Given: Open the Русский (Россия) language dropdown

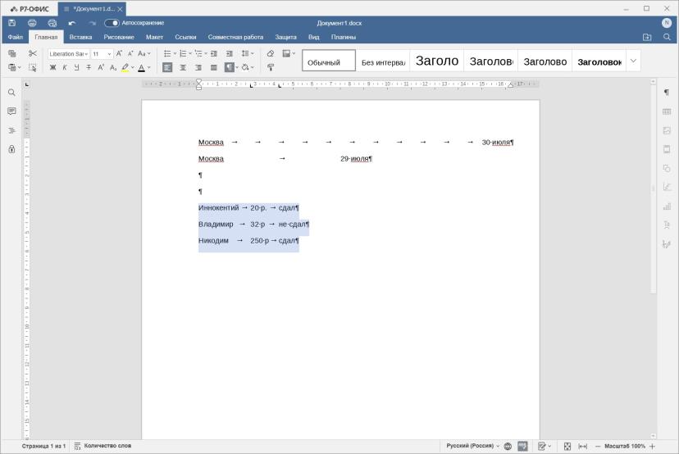Looking at the screenshot, I should click(472, 446).
